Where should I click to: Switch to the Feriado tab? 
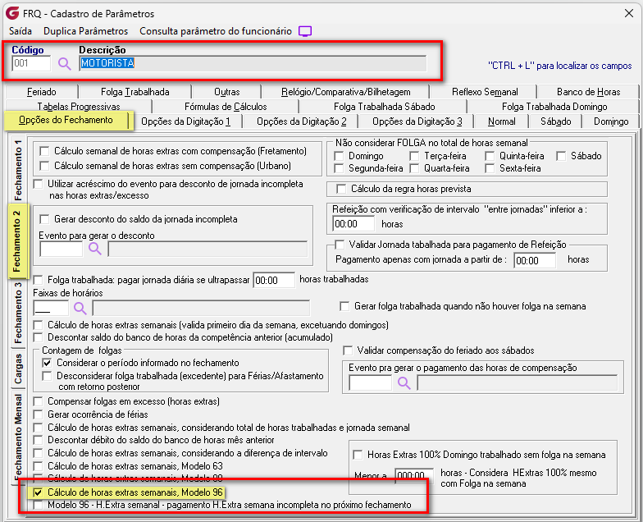pyautogui.click(x=42, y=92)
